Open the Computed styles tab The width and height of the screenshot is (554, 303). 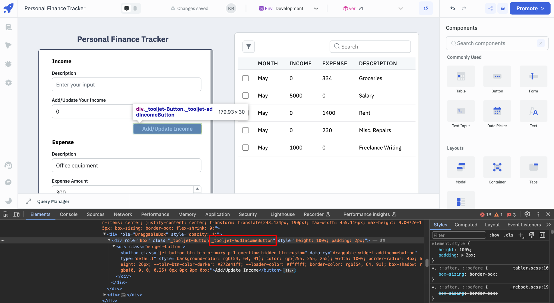466,225
